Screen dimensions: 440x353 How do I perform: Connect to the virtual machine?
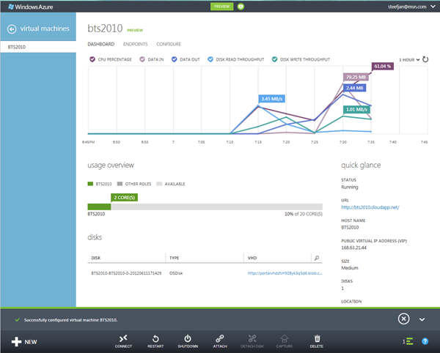click(123, 341)
